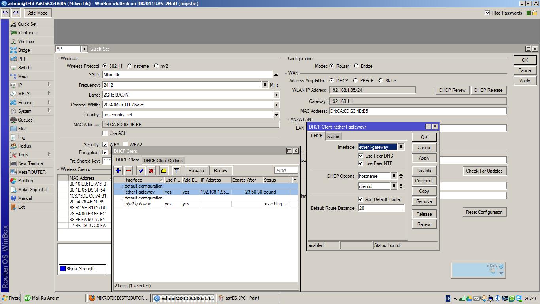Toggle the Use ACL checkbox
Screen dimensions: 540x304
pyautogui.click(x=105, y=133)
